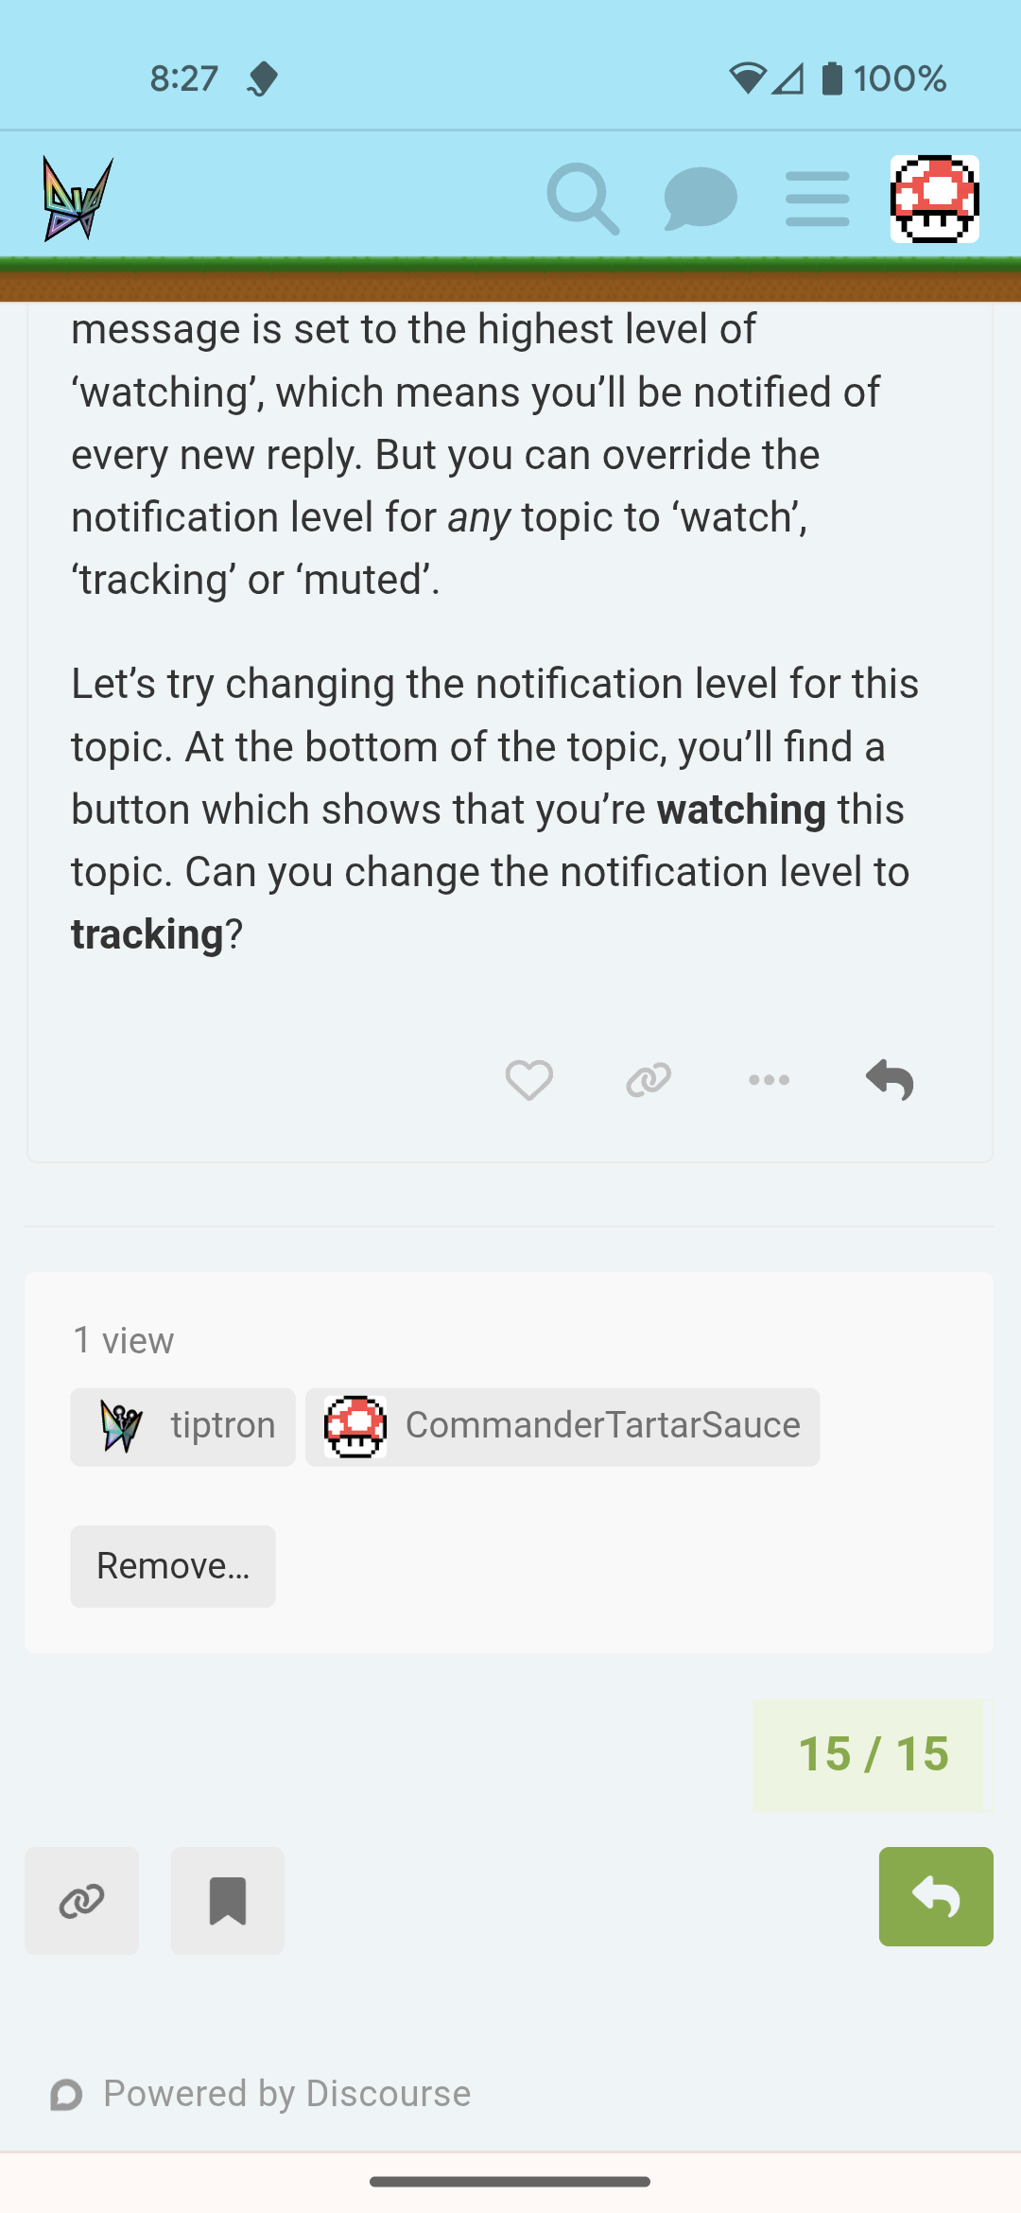Open the 15 / 15 progress indicator

tap(873, 1755)
